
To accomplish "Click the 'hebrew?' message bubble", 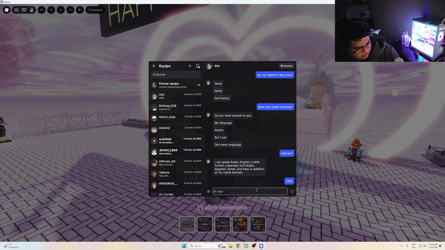I will point(287,153).
